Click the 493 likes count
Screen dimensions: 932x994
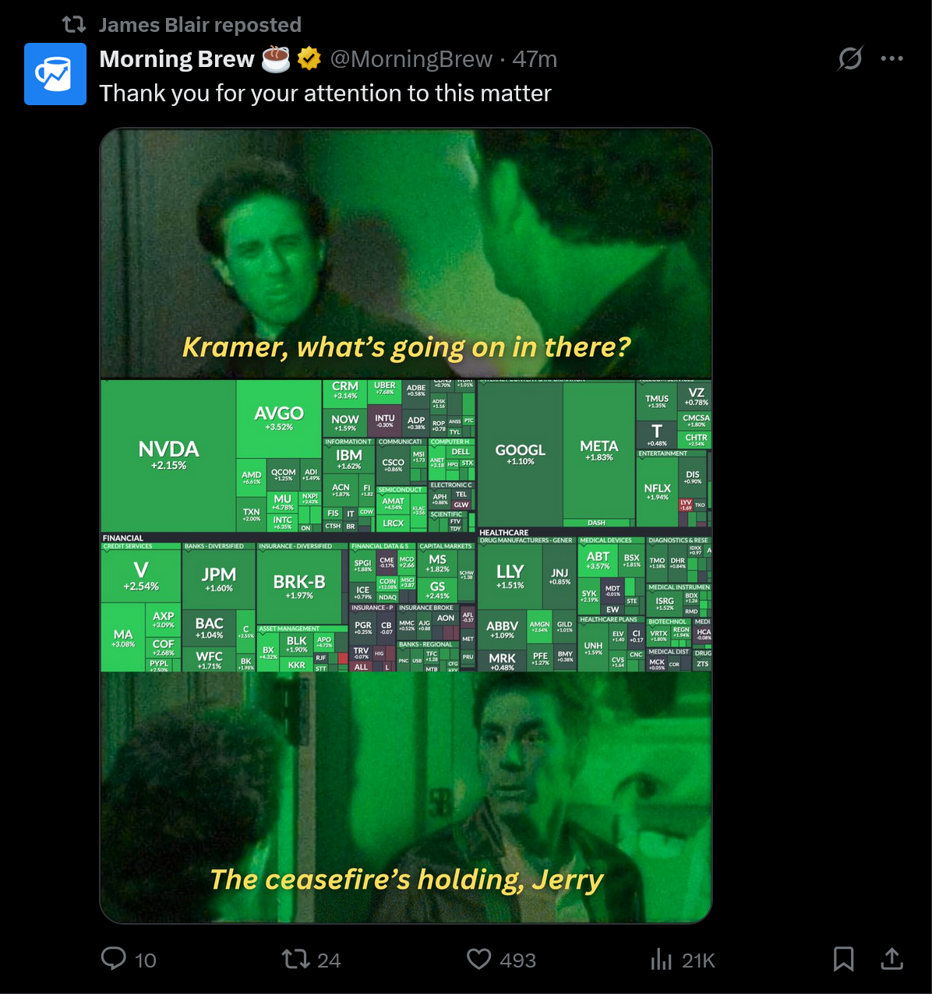point(517,961)
